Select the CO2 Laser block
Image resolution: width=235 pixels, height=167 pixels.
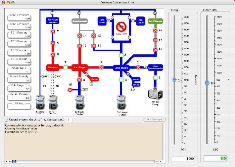(x=140, y=21)
